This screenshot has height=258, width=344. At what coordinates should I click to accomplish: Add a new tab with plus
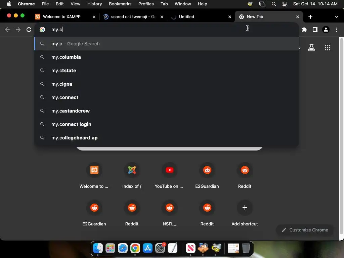tap(310, 17)
